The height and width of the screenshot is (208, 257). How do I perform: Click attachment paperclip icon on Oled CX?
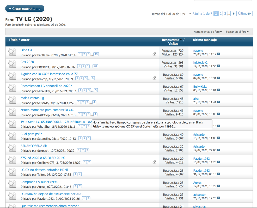pos(154,54)
